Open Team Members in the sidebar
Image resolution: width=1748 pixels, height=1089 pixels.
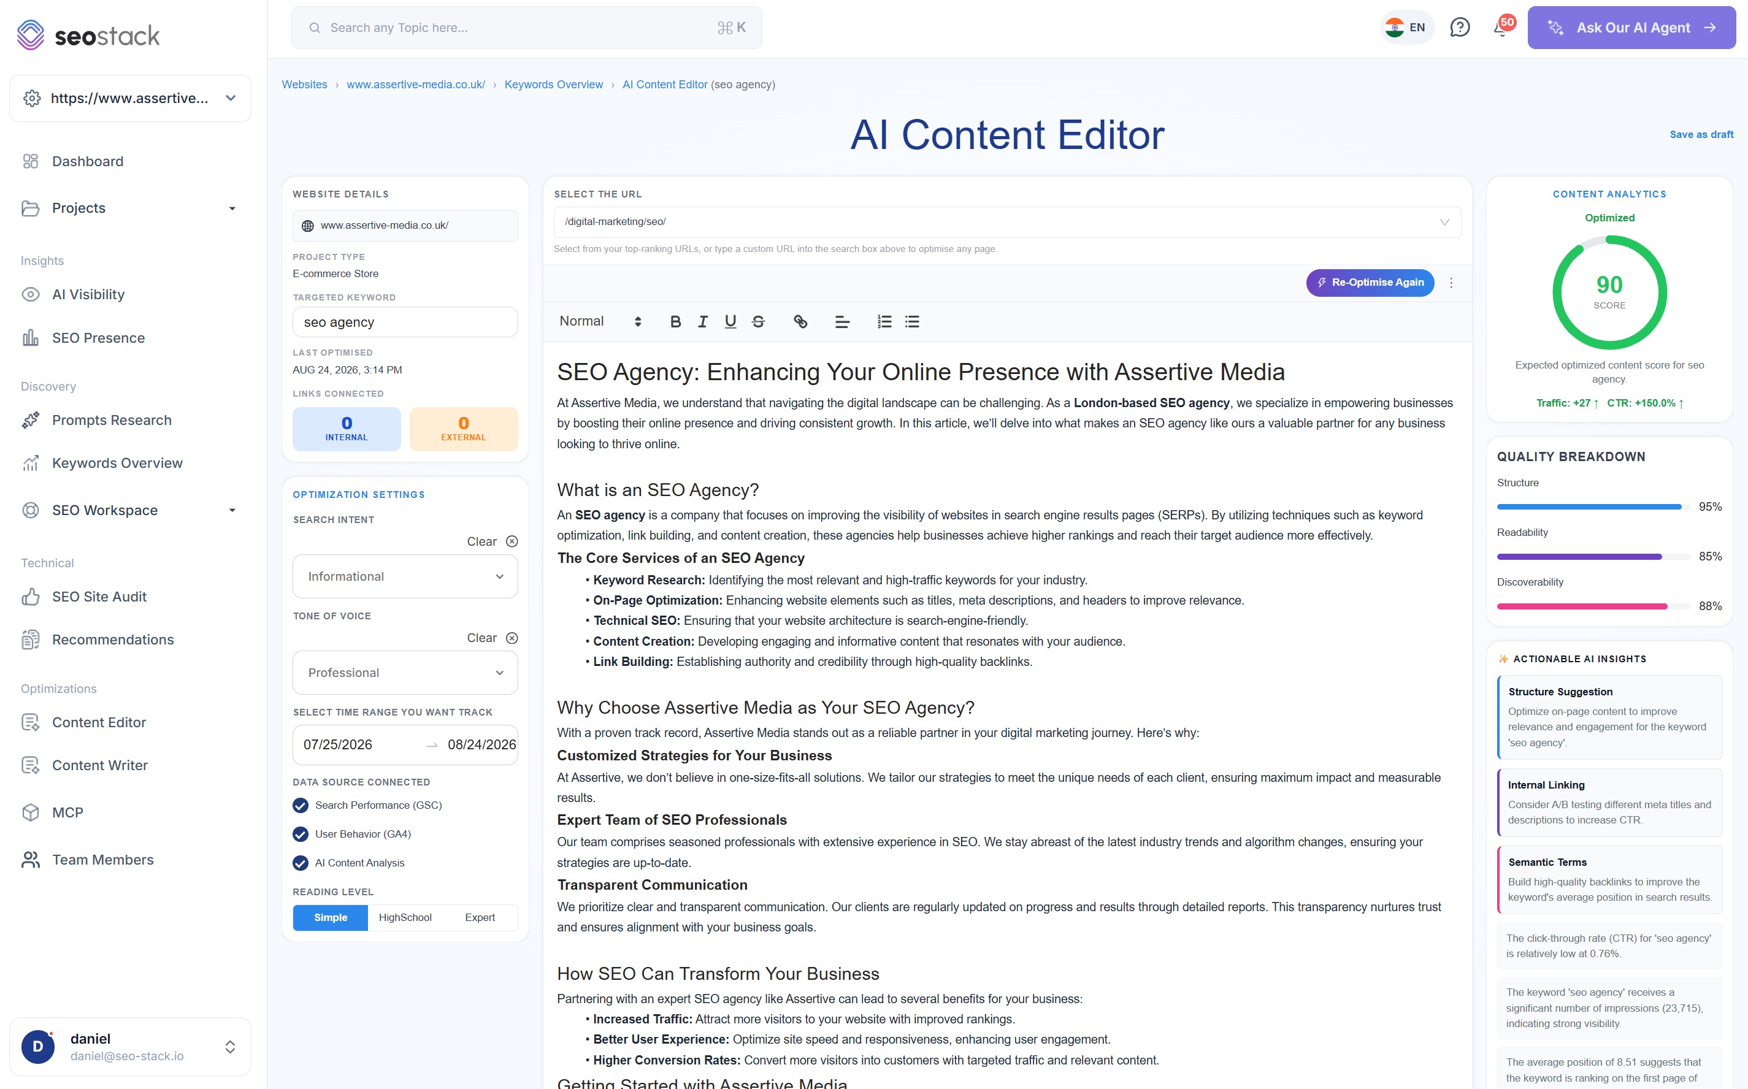[x=103, y=859]
